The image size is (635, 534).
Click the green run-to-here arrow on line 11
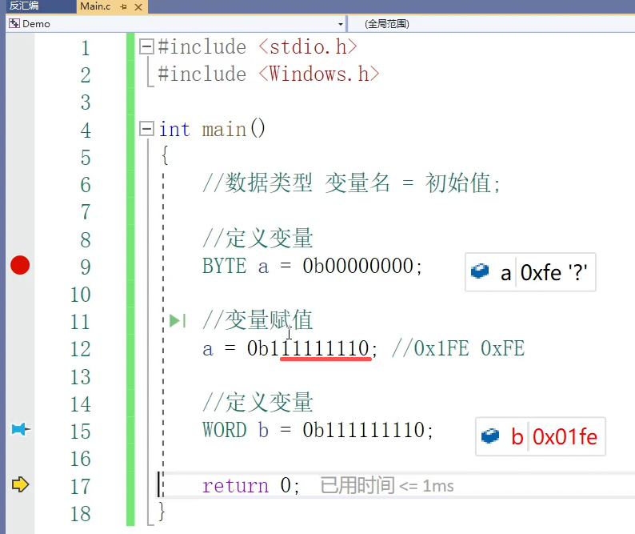[178, 321]
